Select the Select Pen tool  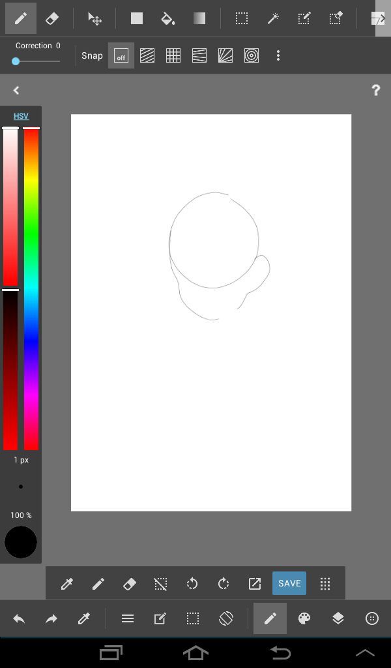304,18
